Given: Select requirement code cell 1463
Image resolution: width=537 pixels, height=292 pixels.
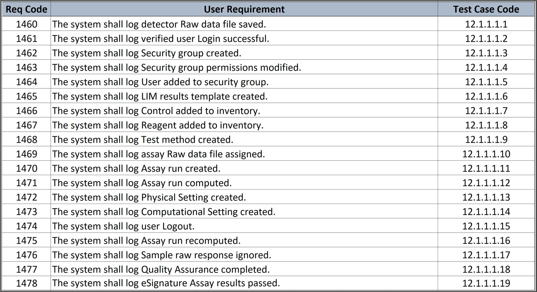Looking at the screenshot, I should click(x=26, y=67).
